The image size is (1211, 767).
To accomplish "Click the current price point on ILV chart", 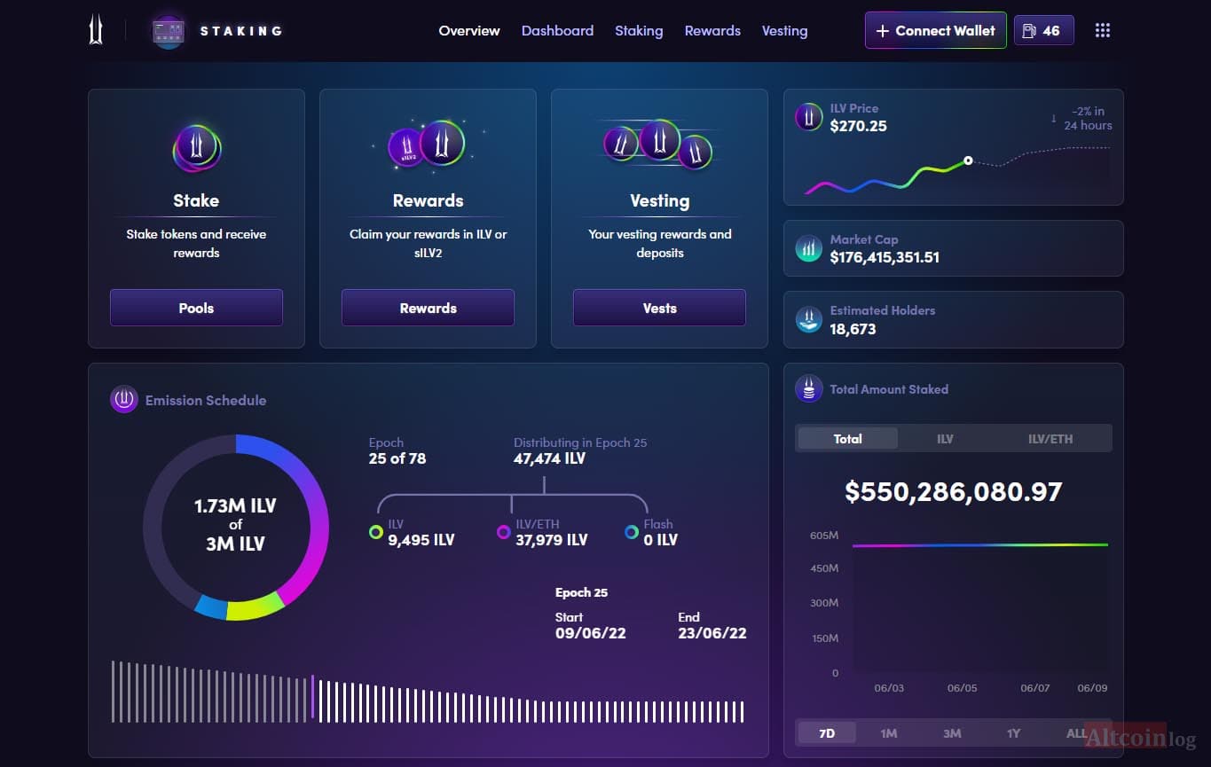I will [968, 160].
